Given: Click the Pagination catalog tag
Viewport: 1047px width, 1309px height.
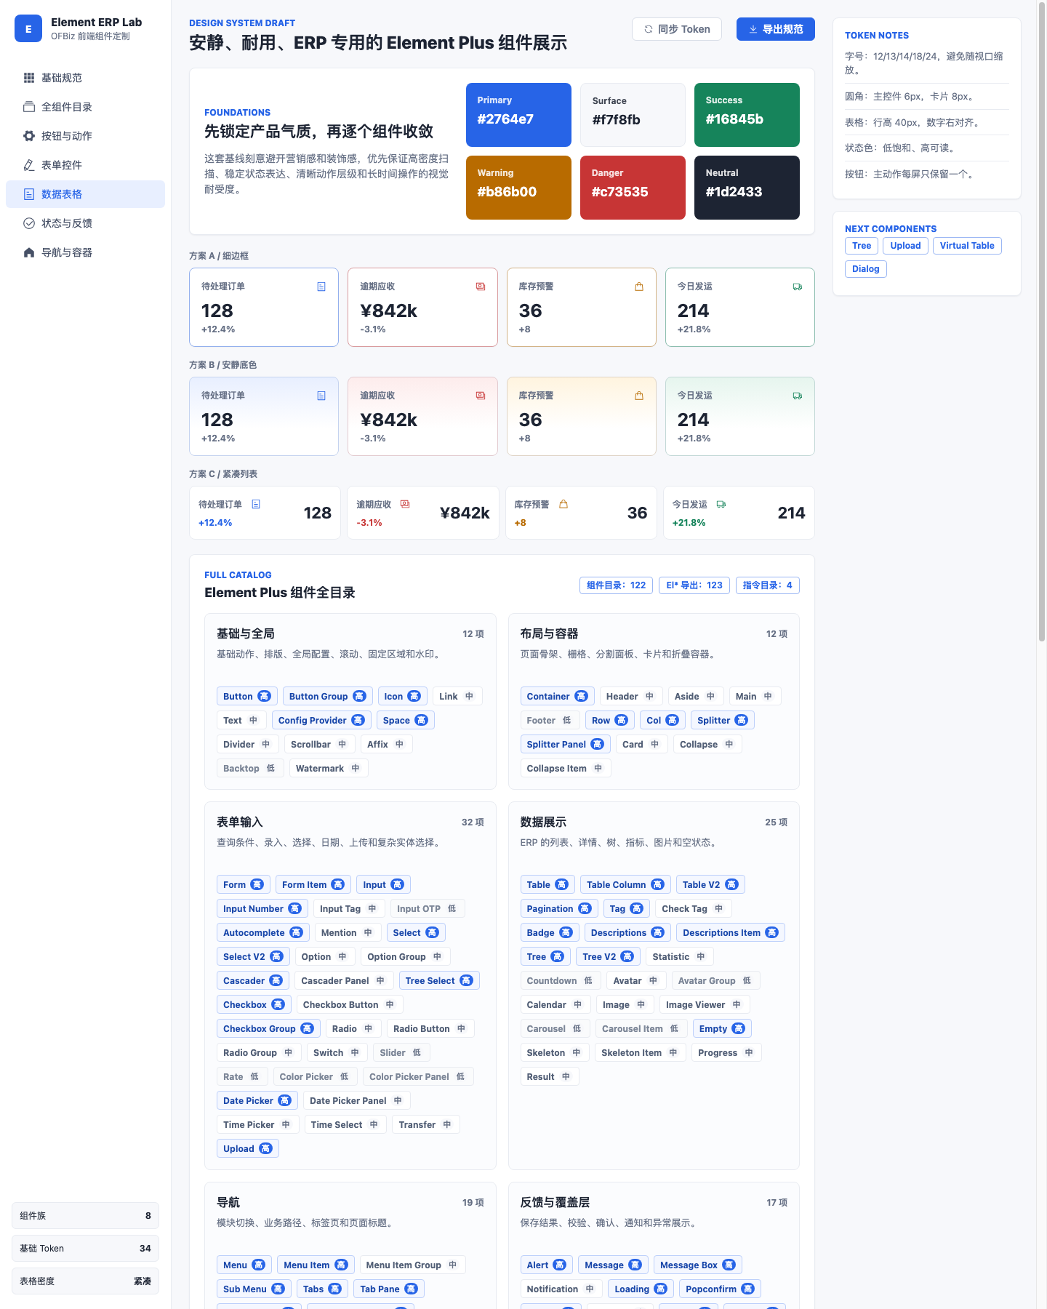Looking at the screenshot, I should pyautogui.click(x=559, y=908).
